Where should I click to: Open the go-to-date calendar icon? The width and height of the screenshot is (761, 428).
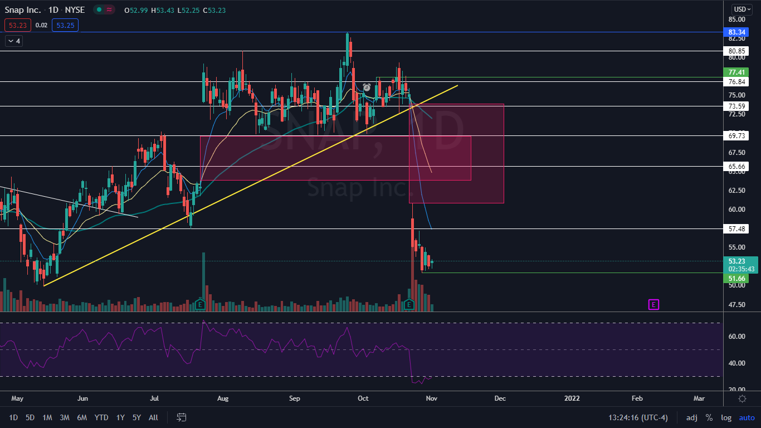point(181,417)
